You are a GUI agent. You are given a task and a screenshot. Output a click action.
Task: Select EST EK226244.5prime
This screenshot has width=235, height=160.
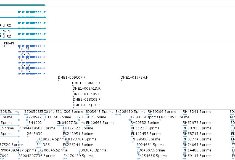click(x=78, y=145)
